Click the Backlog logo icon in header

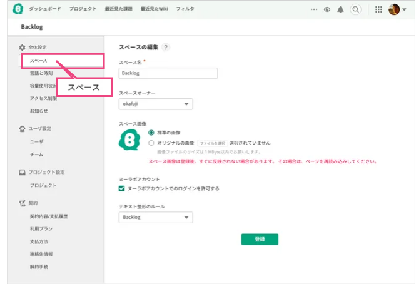click(x=18, y=9)
